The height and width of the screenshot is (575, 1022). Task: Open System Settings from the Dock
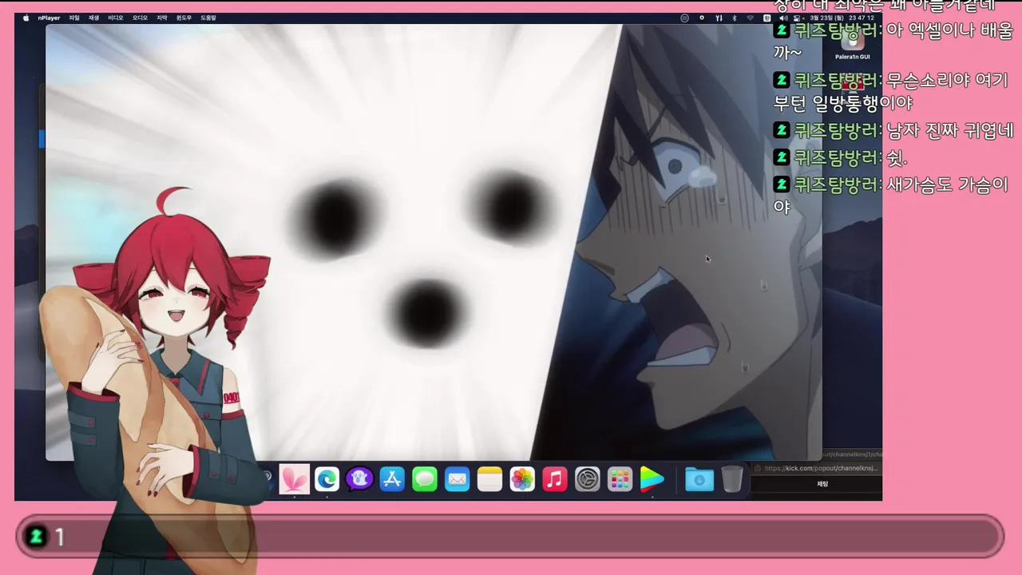[588, 479]
